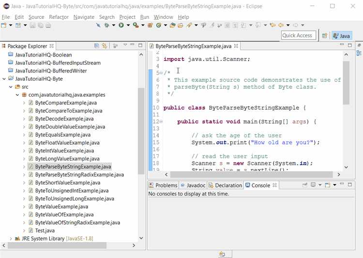Switch to the Declaration tab
The height and width of the screenshot is (258, 363).
(225, 185)
